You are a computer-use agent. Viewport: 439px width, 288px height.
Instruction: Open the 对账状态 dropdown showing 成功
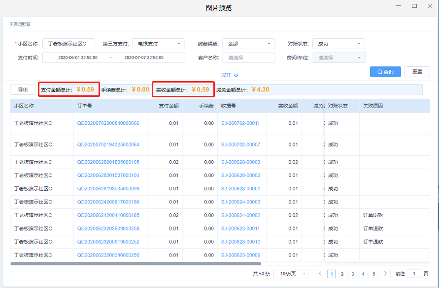tap(338, 44)
